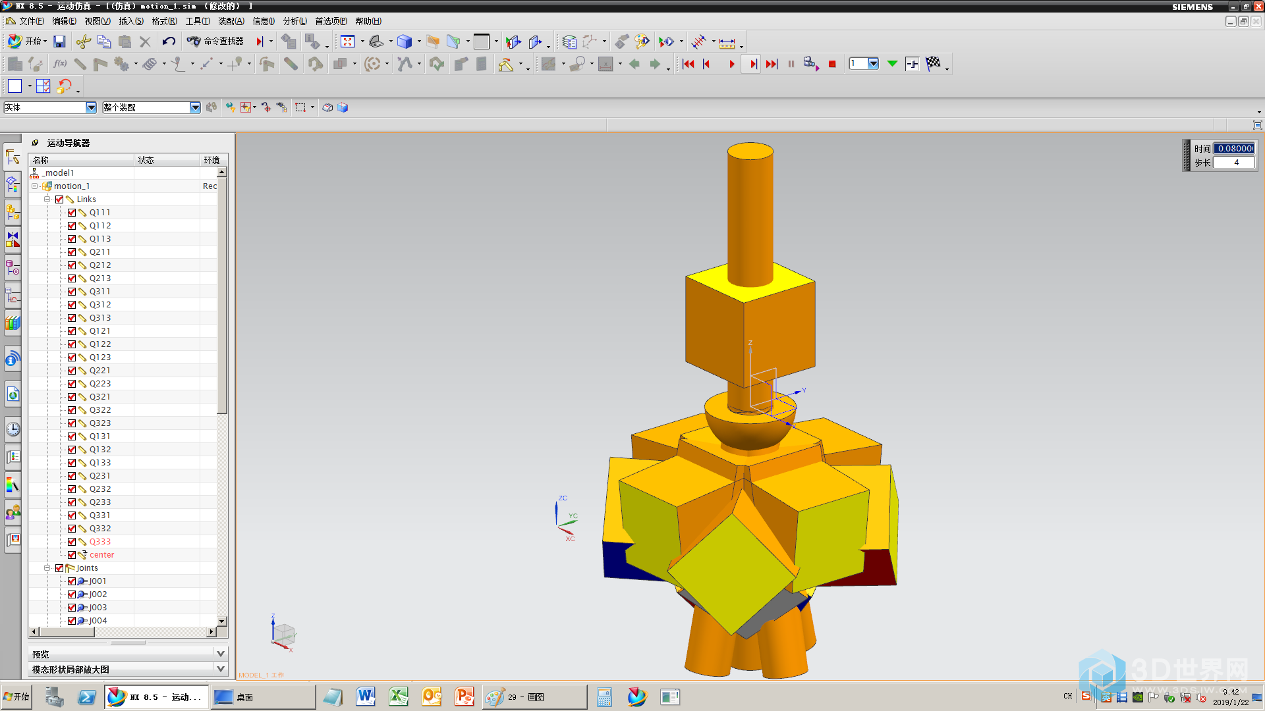Screen dimensions: 1265x711
Task: Open the 实体 type filter dropdown
Action: [91, 107]
